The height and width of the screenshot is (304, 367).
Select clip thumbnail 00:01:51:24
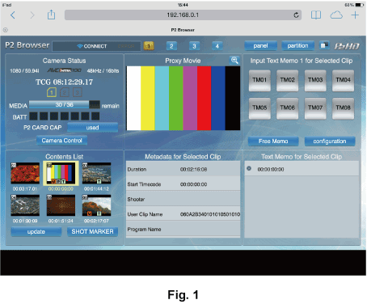(61, 205)
